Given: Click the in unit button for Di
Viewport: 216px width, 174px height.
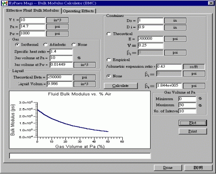Looking at the screenshot, I should coord(175,27).
